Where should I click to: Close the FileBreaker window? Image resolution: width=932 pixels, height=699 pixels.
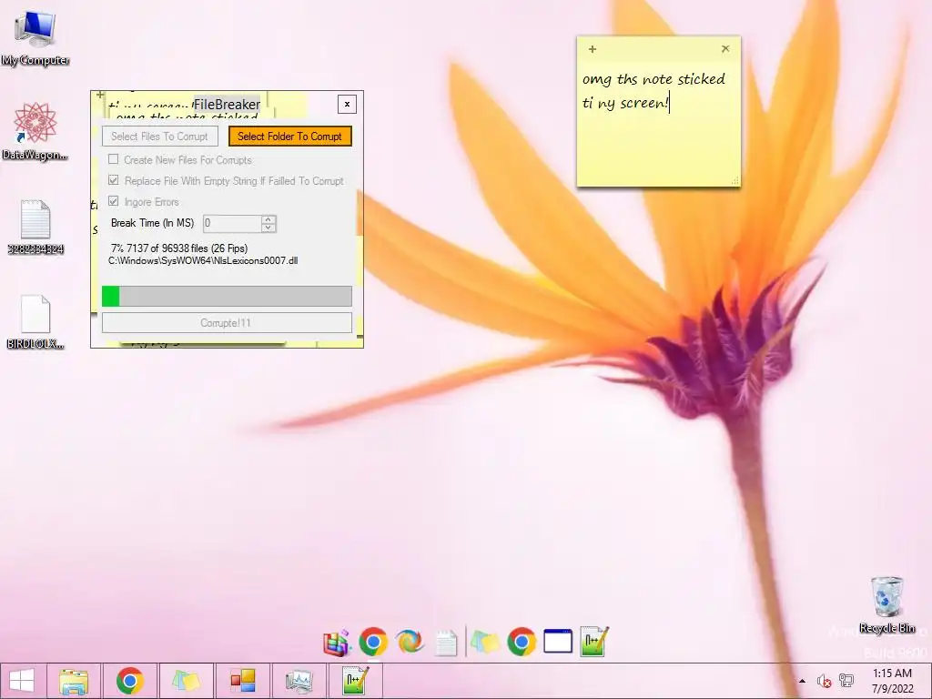click(347, 105)
